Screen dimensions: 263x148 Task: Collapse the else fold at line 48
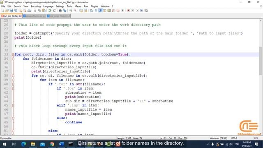click(x=13, y=118)
